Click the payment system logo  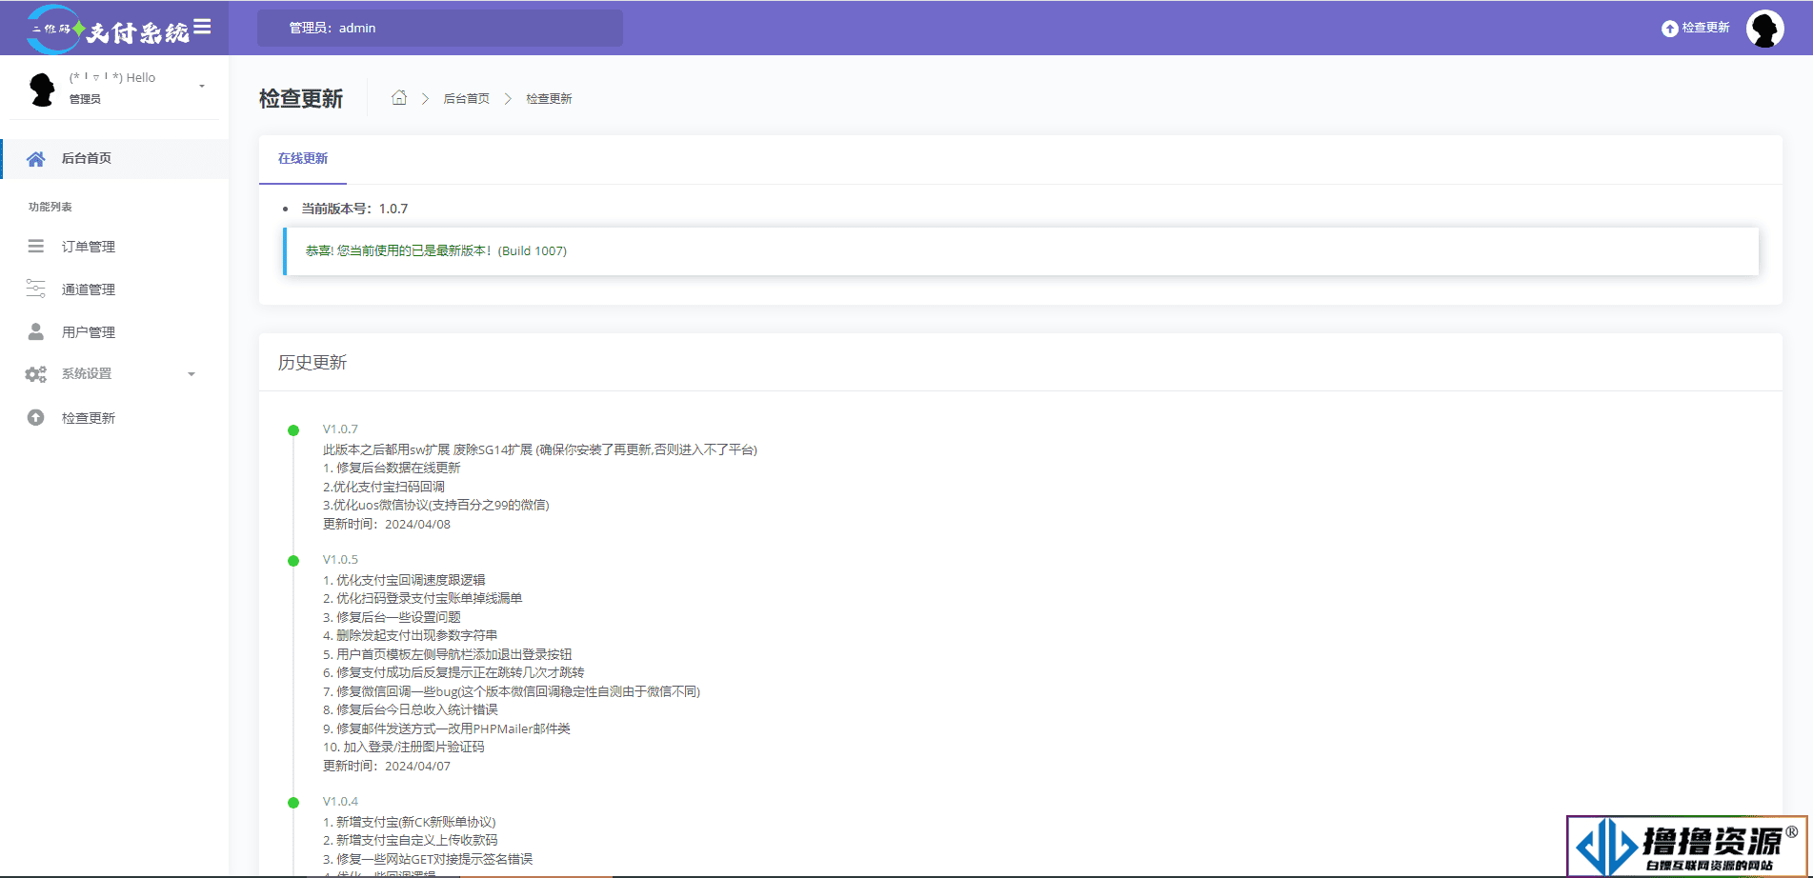click(108, 29)
